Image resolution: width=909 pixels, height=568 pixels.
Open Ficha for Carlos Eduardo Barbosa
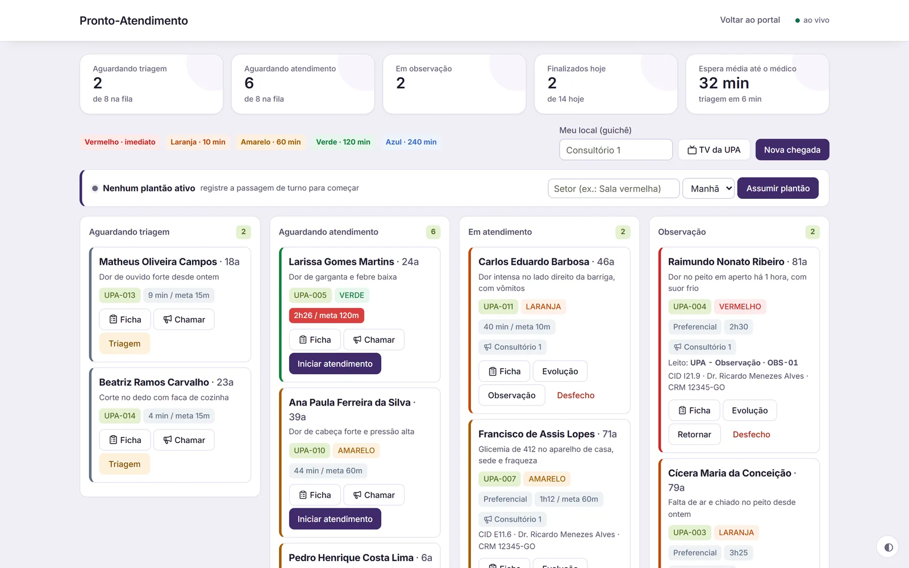click(x=504, y=371)
